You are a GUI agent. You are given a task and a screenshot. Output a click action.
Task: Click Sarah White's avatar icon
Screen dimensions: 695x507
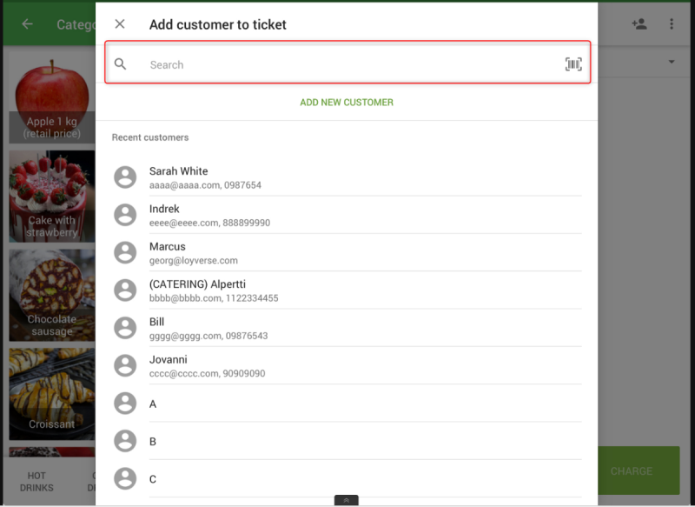pos(126,177)
